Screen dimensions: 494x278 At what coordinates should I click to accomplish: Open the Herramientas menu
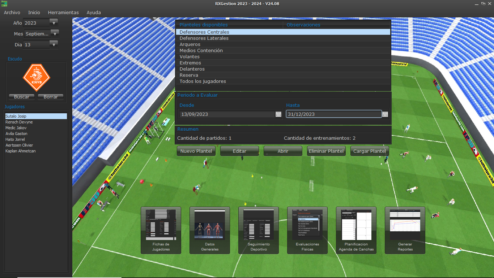(63, 12)
